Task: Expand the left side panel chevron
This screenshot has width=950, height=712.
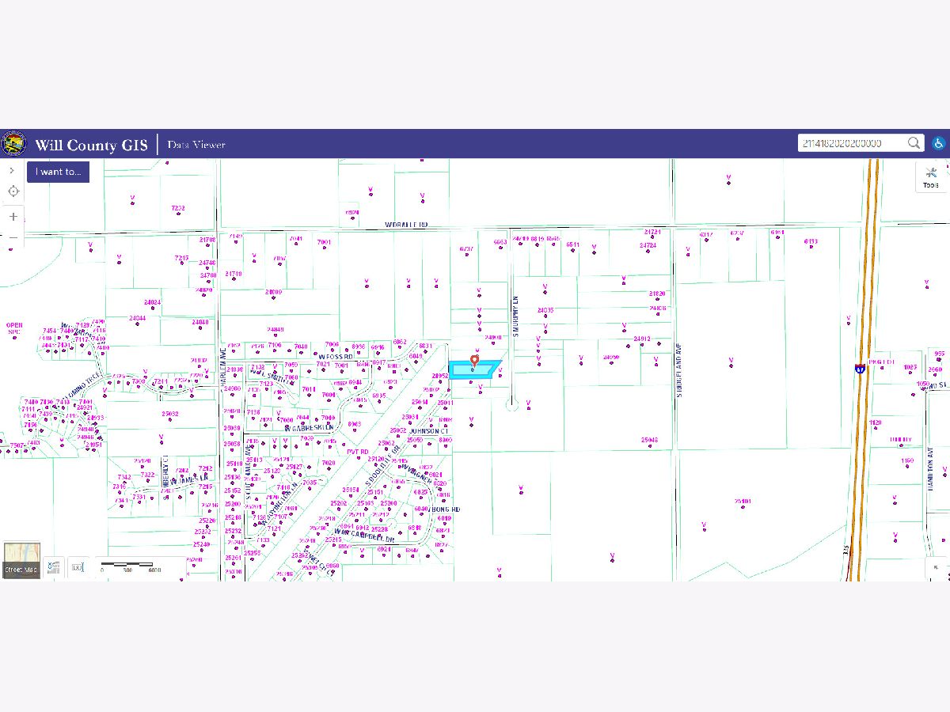Action: point(12,170)
